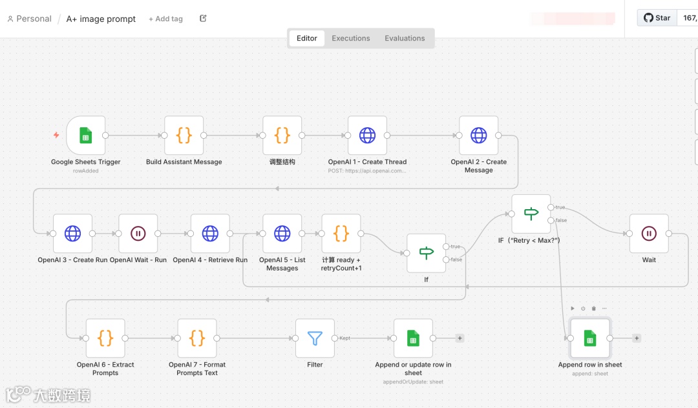Open the Wait node

pyautogui.click(x=649, y=233)
